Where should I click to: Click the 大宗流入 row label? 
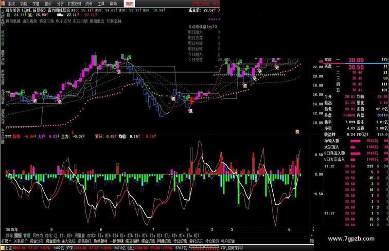click(331, 147)
